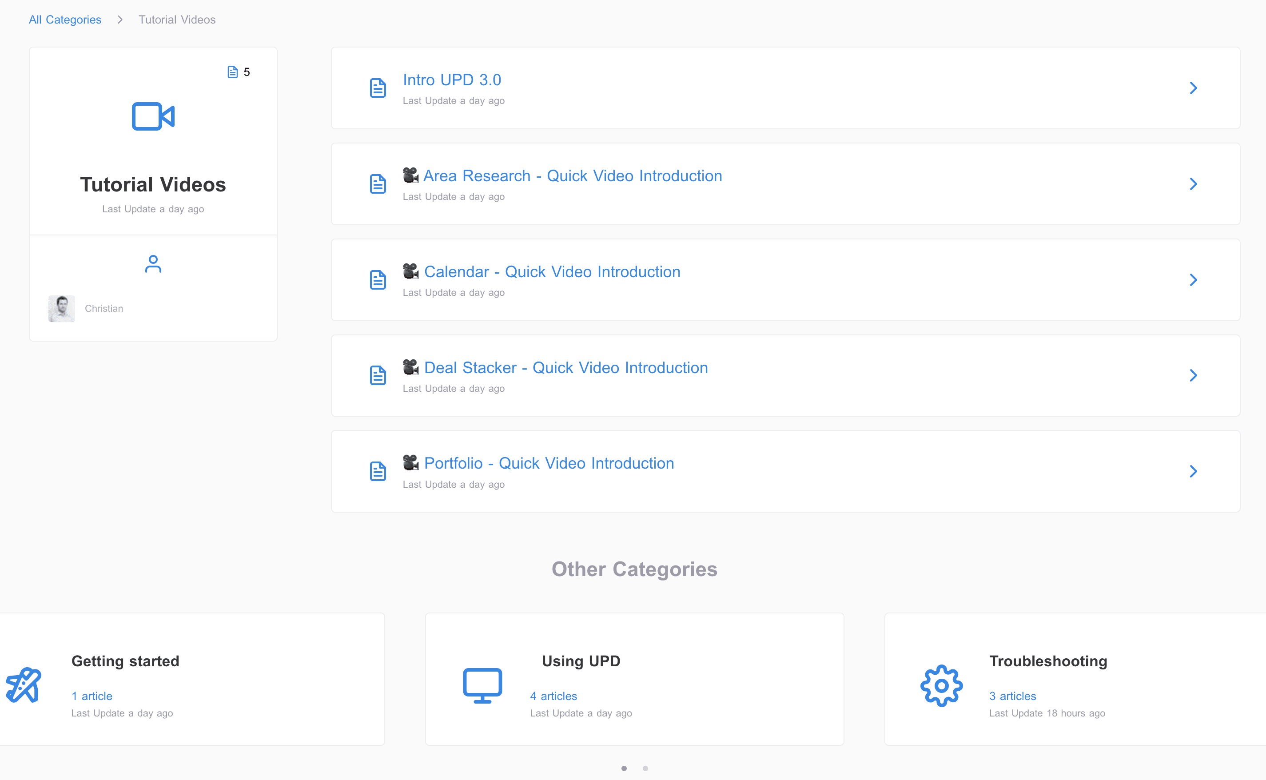Viewport: 1266px width, 780px height.
Task: Click the author person icon
Action: (x=153, y=263)
